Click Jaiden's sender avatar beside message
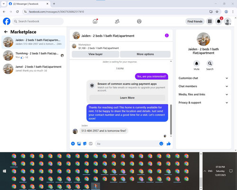 pyautogui.click(x=75, y=131)
